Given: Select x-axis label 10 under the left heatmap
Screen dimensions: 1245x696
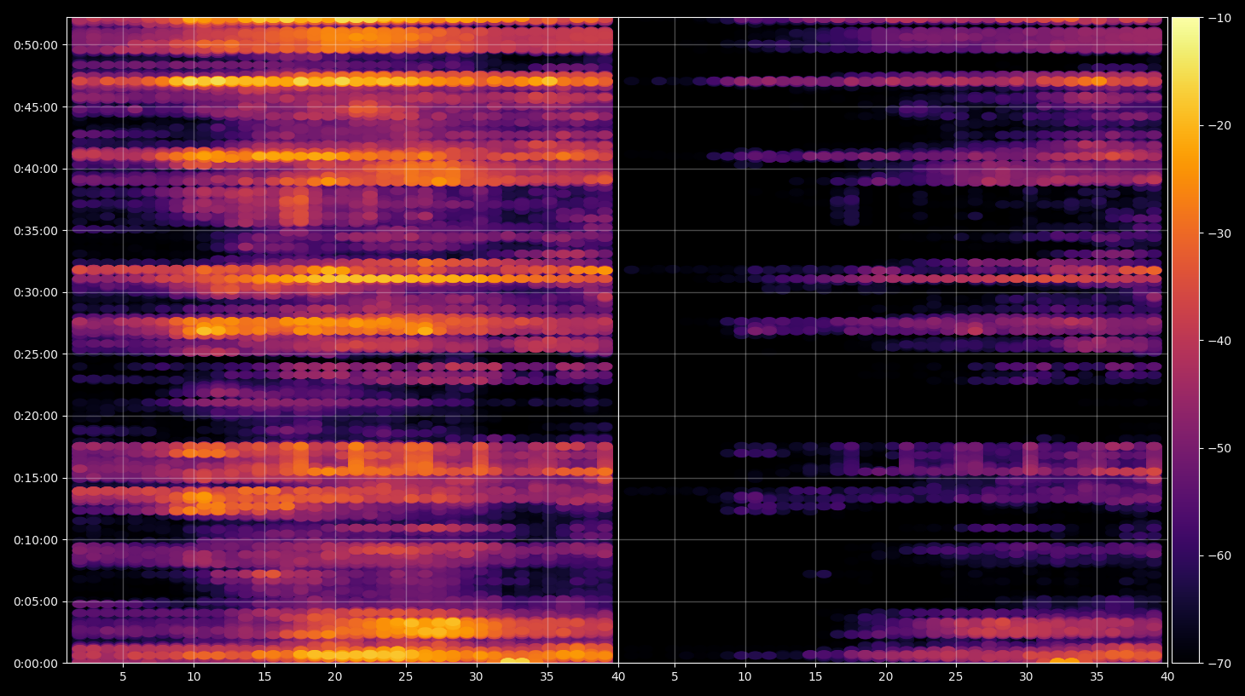Looking at the screenshot, I should [x=194, y=677].
